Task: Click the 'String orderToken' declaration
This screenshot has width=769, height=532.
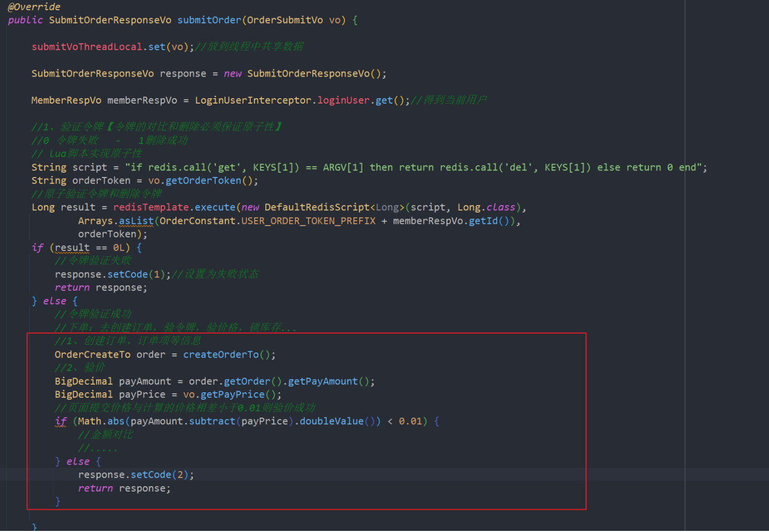Action: tap(81, 181)
